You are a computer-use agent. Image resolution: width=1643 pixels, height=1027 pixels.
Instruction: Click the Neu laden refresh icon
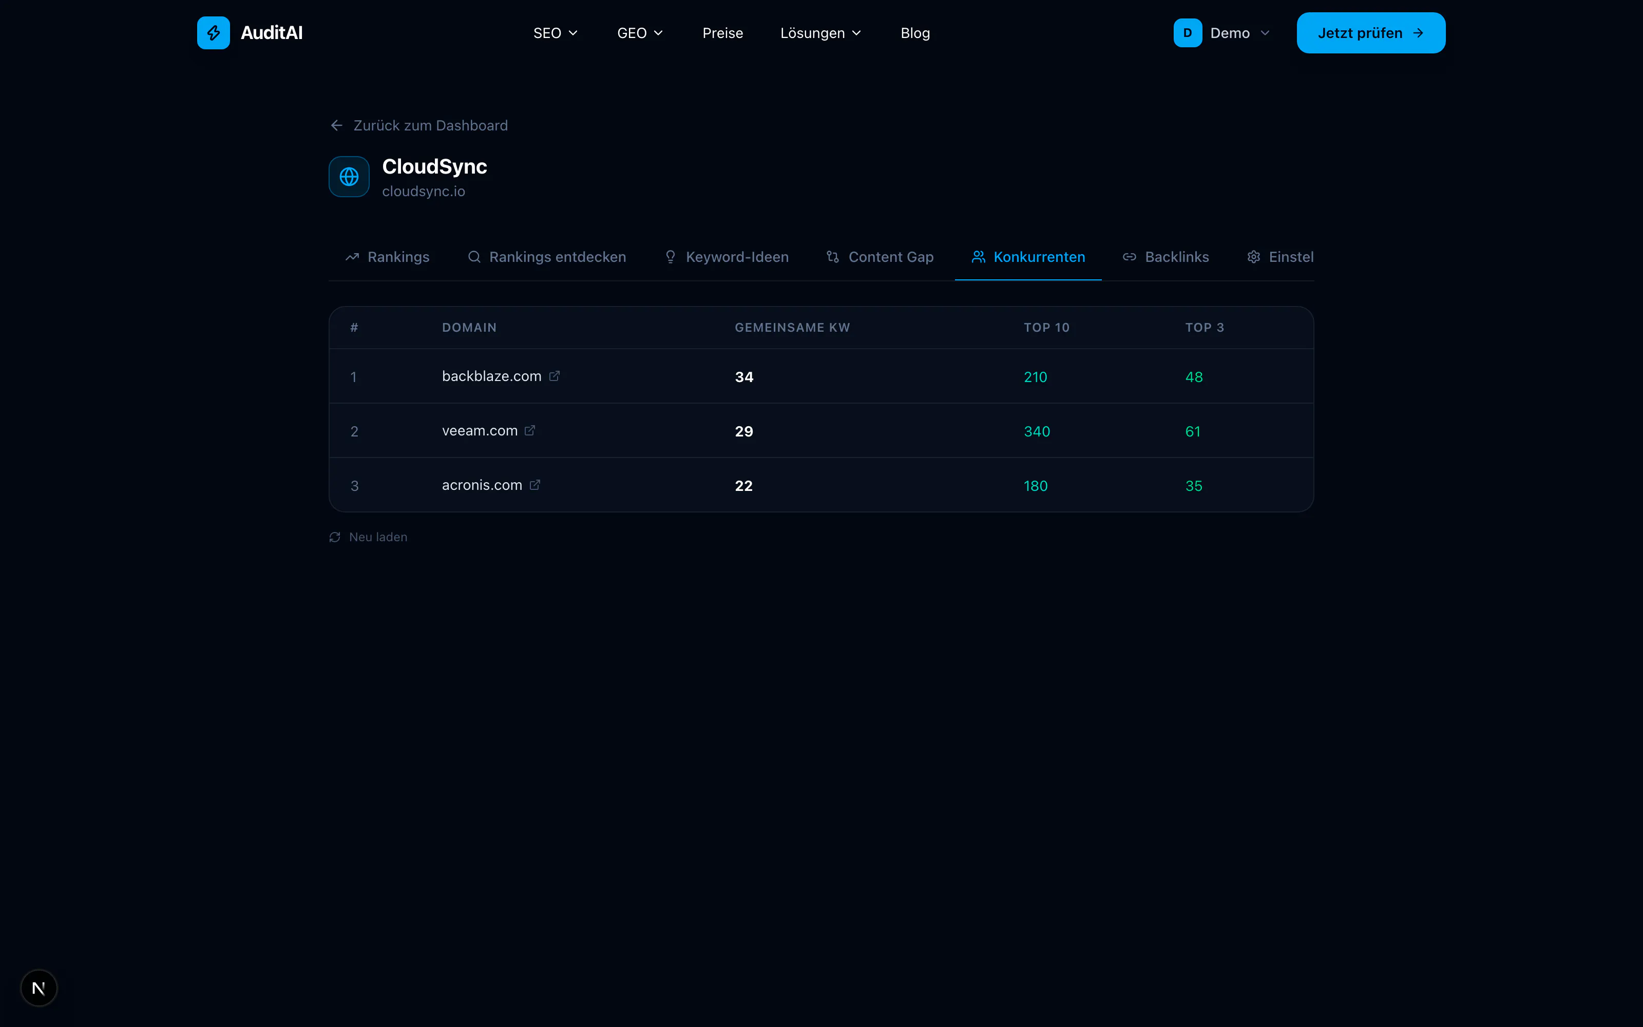click(x=335, y=537)
